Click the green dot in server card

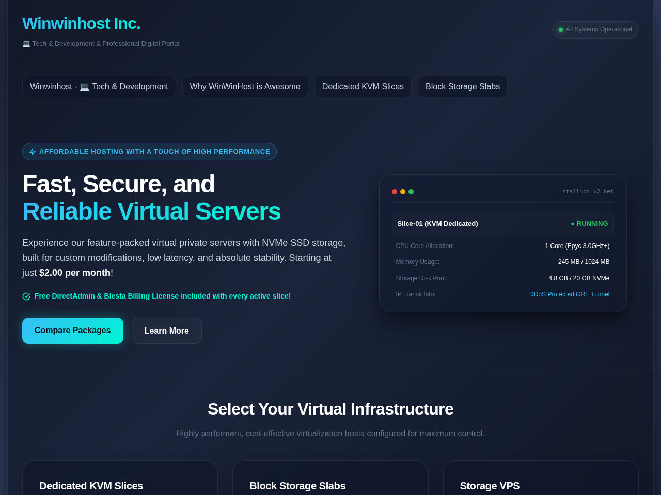click(x=411, y=192)
